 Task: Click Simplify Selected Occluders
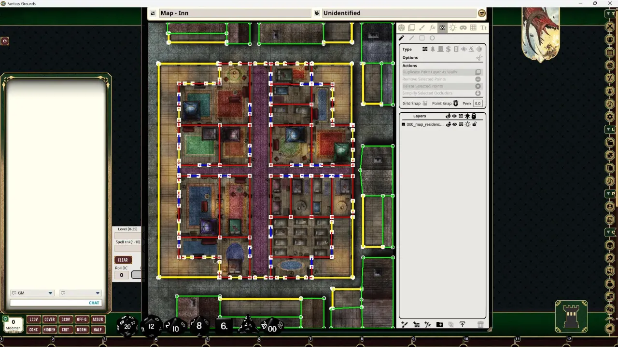tap(441, 93)
